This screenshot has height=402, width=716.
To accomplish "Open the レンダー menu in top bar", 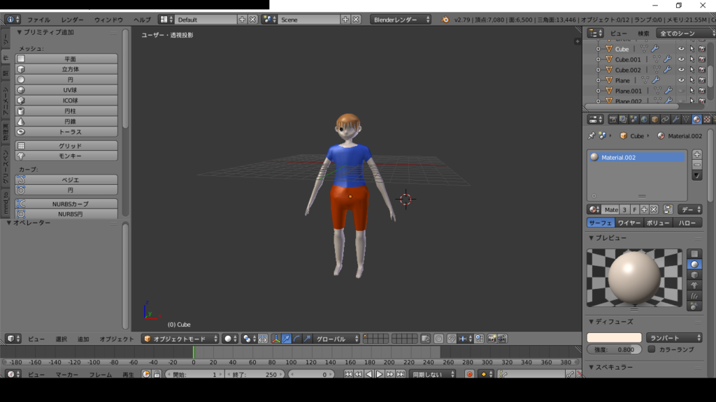I will (72, 20).
